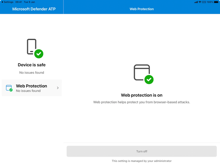Go back to Settings via status bar link
This screenshot has height=165, width=220.
tap(7, 2)
